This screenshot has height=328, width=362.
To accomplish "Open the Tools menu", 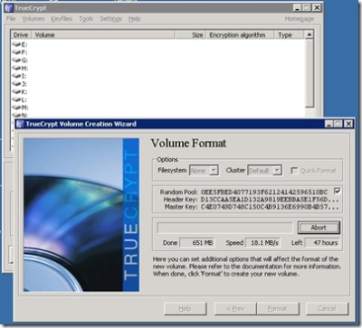I will [86, 19].
